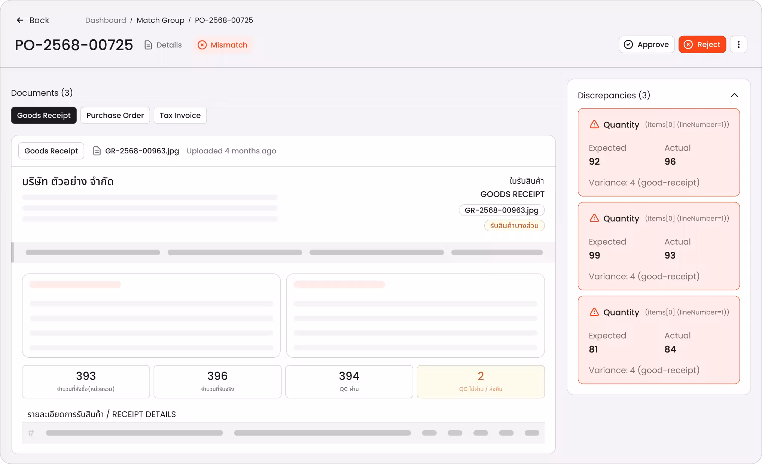This screenshot has height=464, width=762.
Task: Open discrepancy card Expected 99 Actual 93
Action: click(x=659, y=246)
